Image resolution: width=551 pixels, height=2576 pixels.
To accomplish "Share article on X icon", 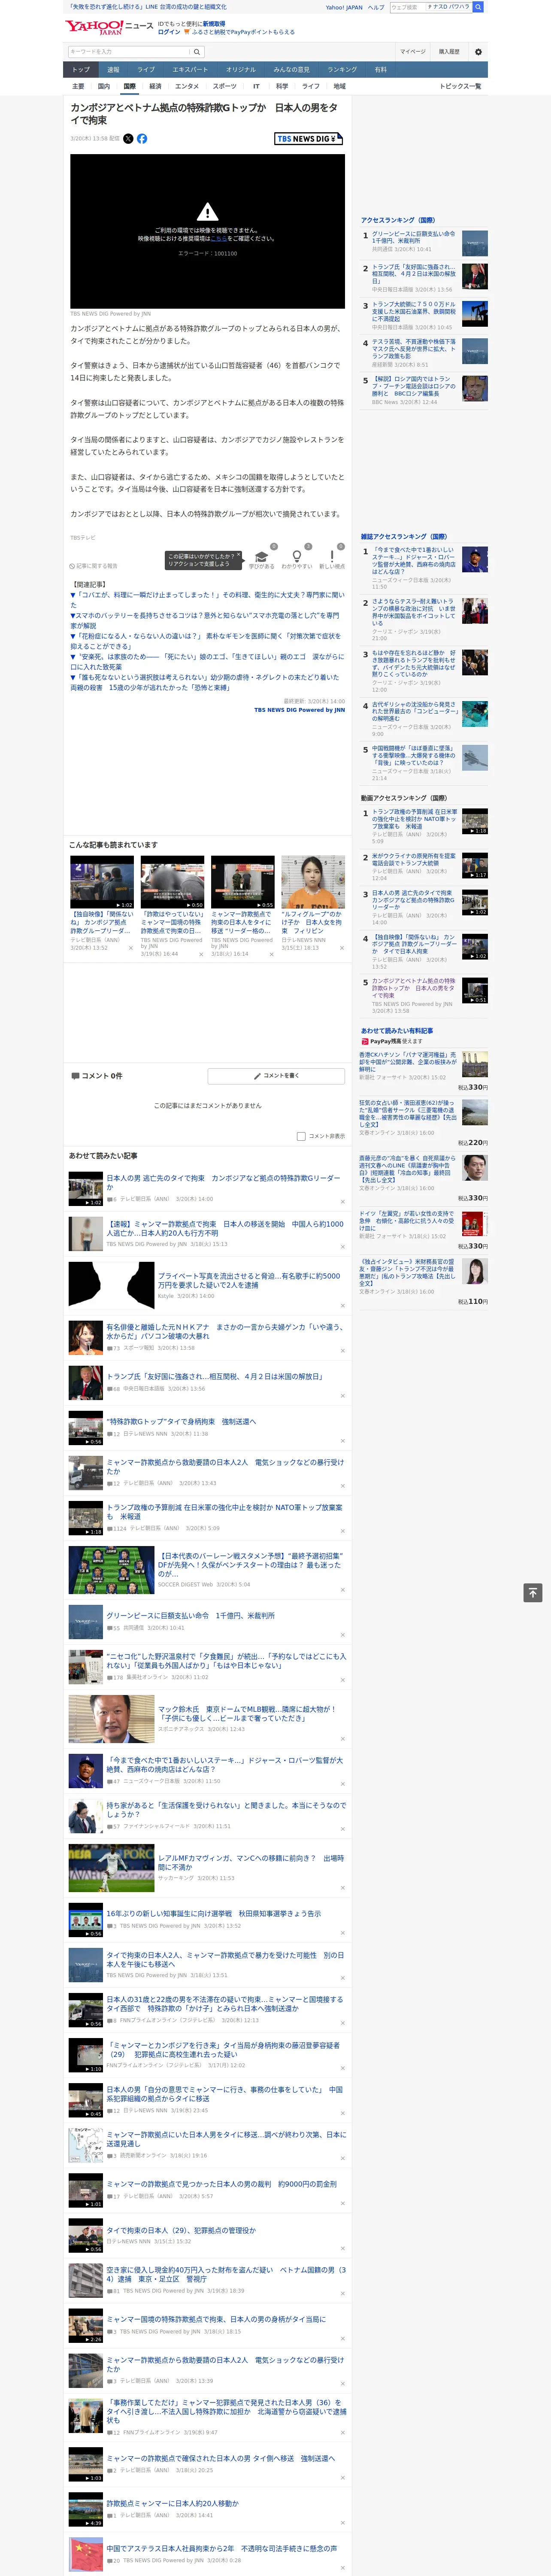I will pos(128,139).
